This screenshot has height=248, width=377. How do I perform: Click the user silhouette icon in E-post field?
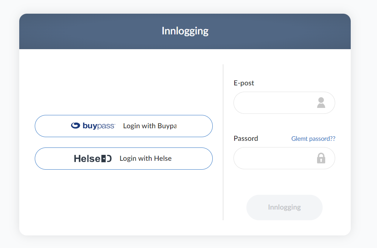pos(321,103)
